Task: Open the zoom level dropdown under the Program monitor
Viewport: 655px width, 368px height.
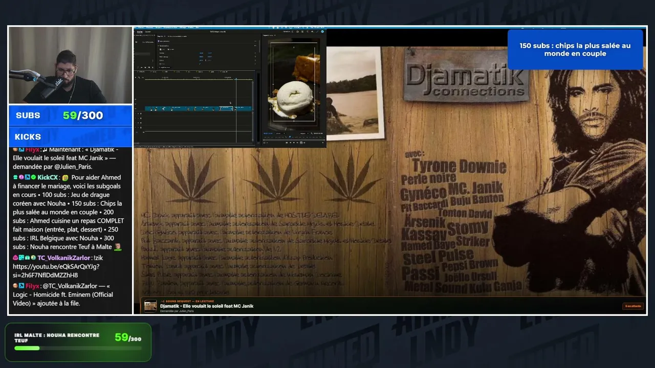Action: coord(280,134)
